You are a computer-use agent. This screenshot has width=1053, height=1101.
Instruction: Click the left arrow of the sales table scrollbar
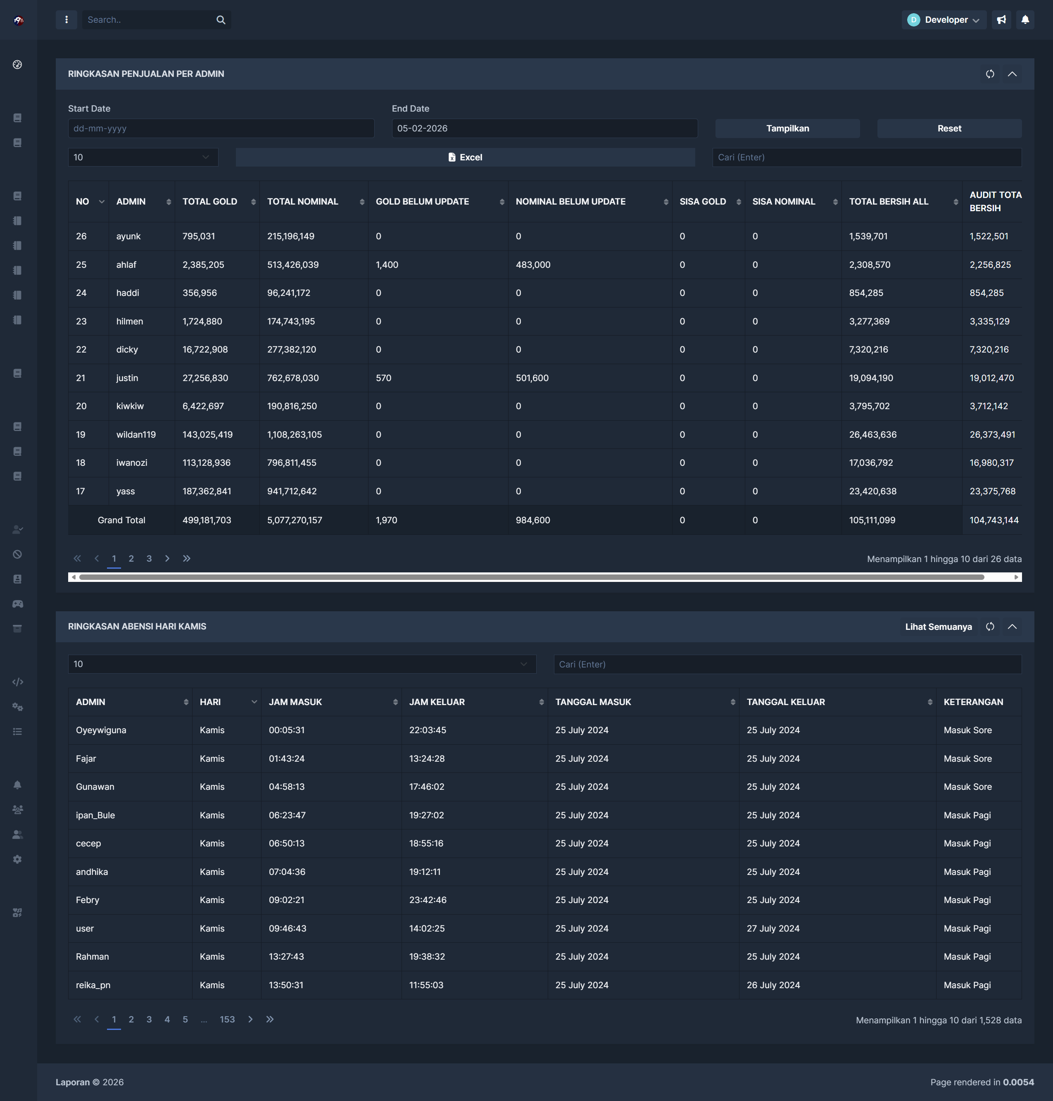(x=74, y=577)
